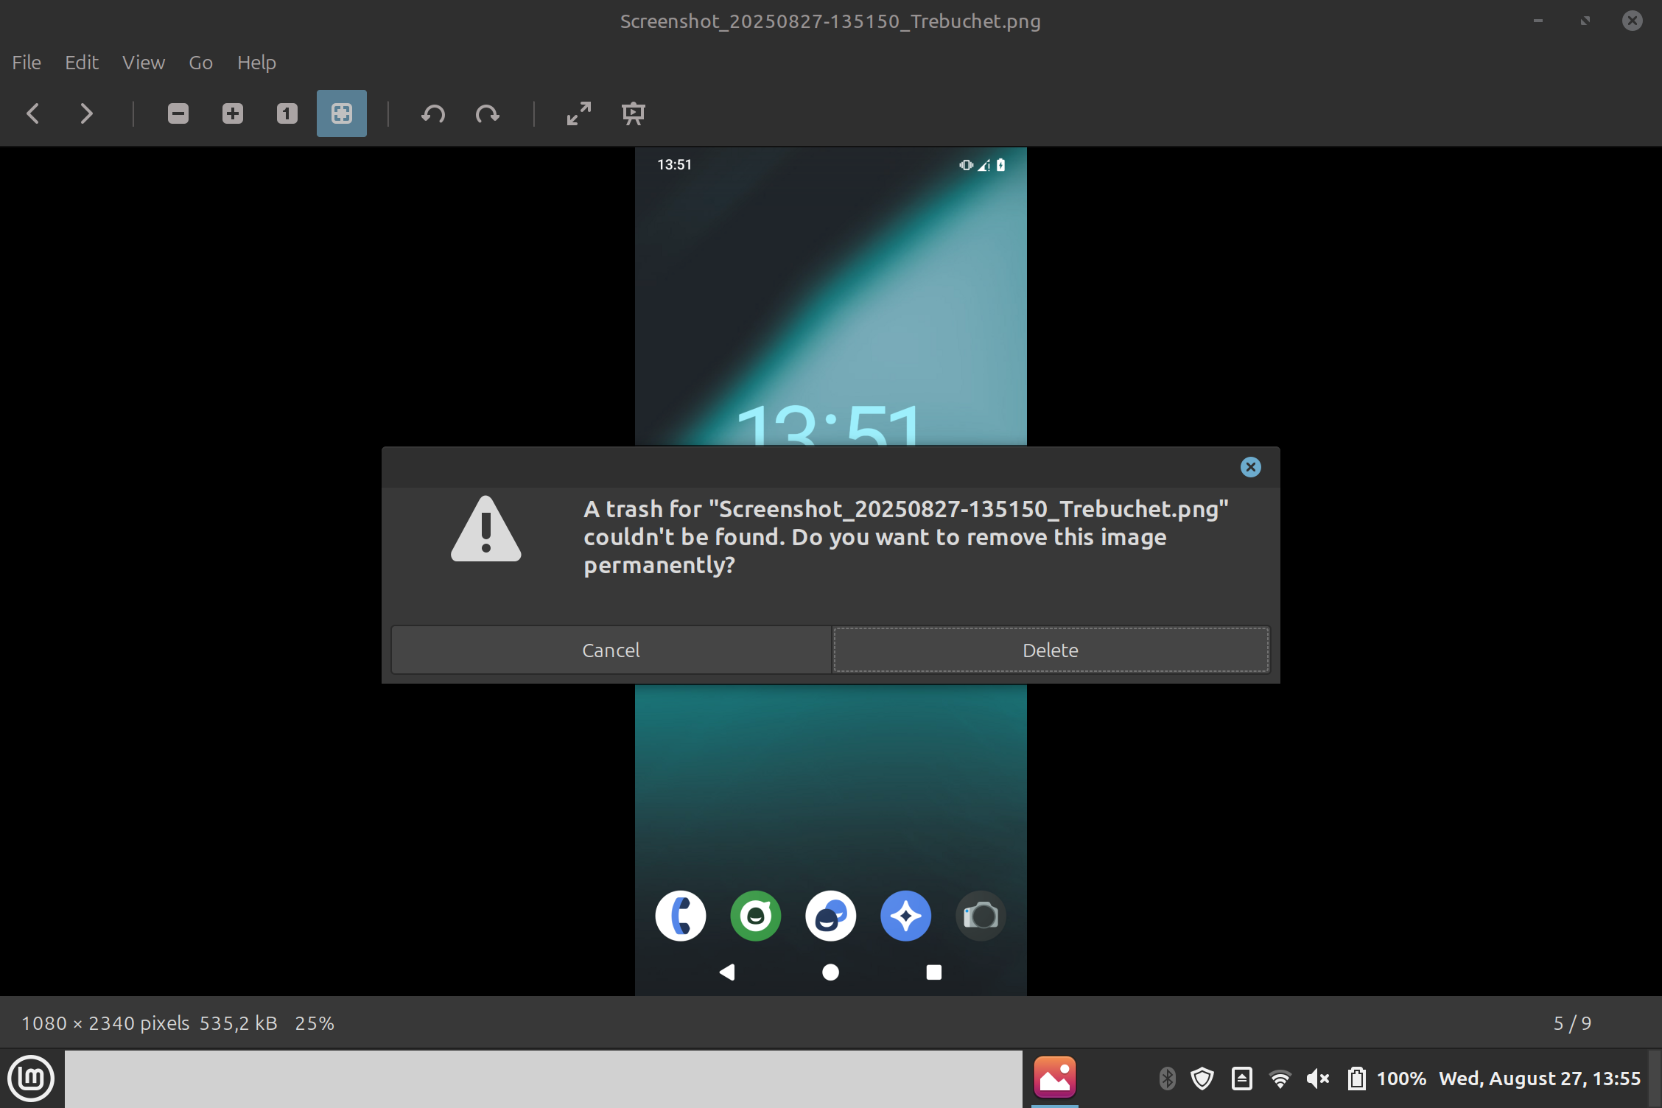Toggle best fit zoom mode
1662x1108 pixels.
tap(342, 113)
